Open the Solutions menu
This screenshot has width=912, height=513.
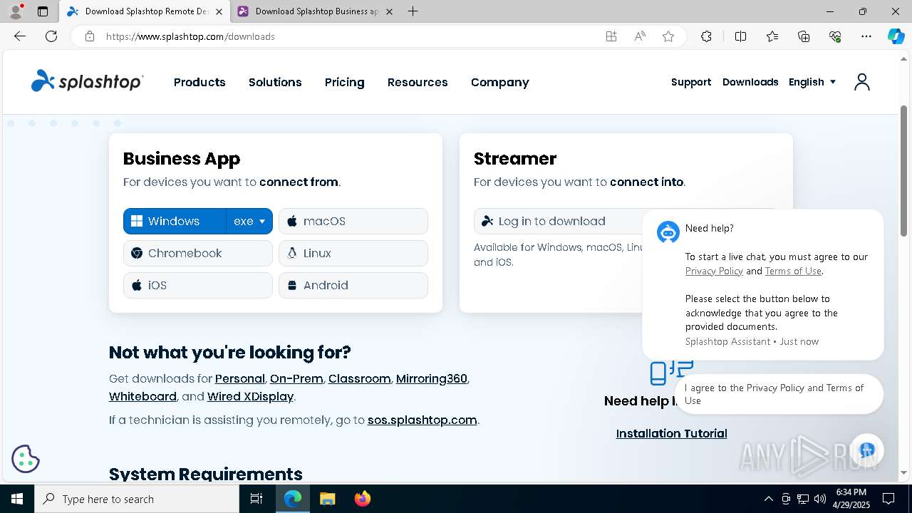pyautogui.click(x=275, y=82)
